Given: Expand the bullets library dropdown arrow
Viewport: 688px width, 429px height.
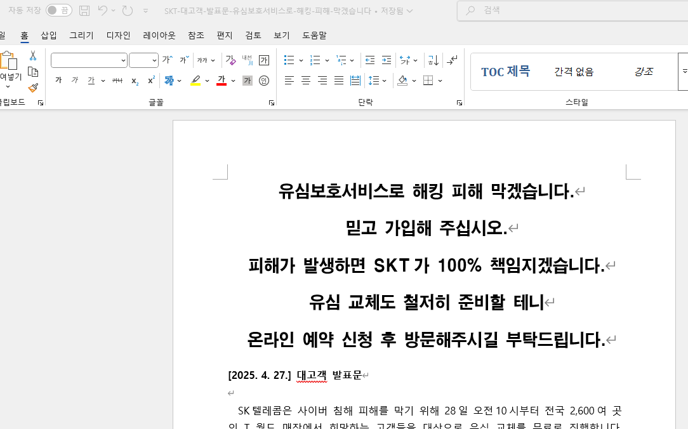Looking at the screenshot, I should (x=301, y=60).
